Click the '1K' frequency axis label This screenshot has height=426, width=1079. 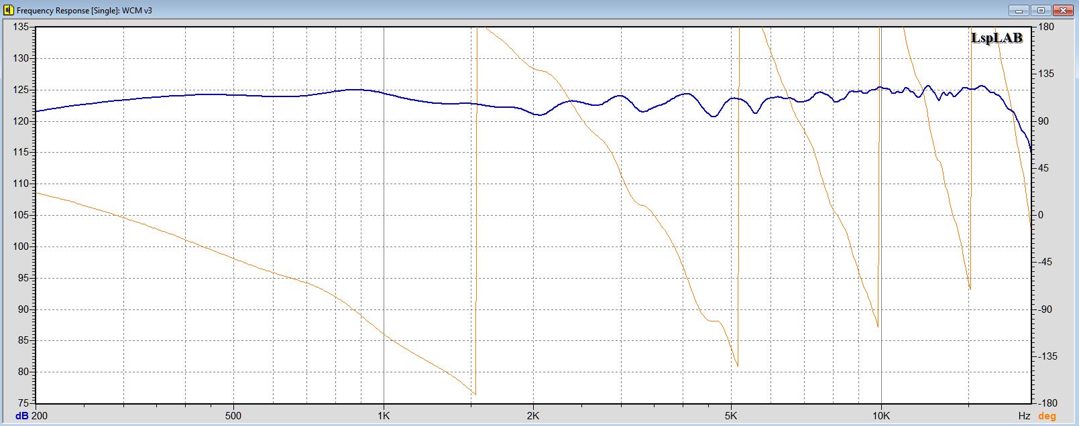(383, 416)
